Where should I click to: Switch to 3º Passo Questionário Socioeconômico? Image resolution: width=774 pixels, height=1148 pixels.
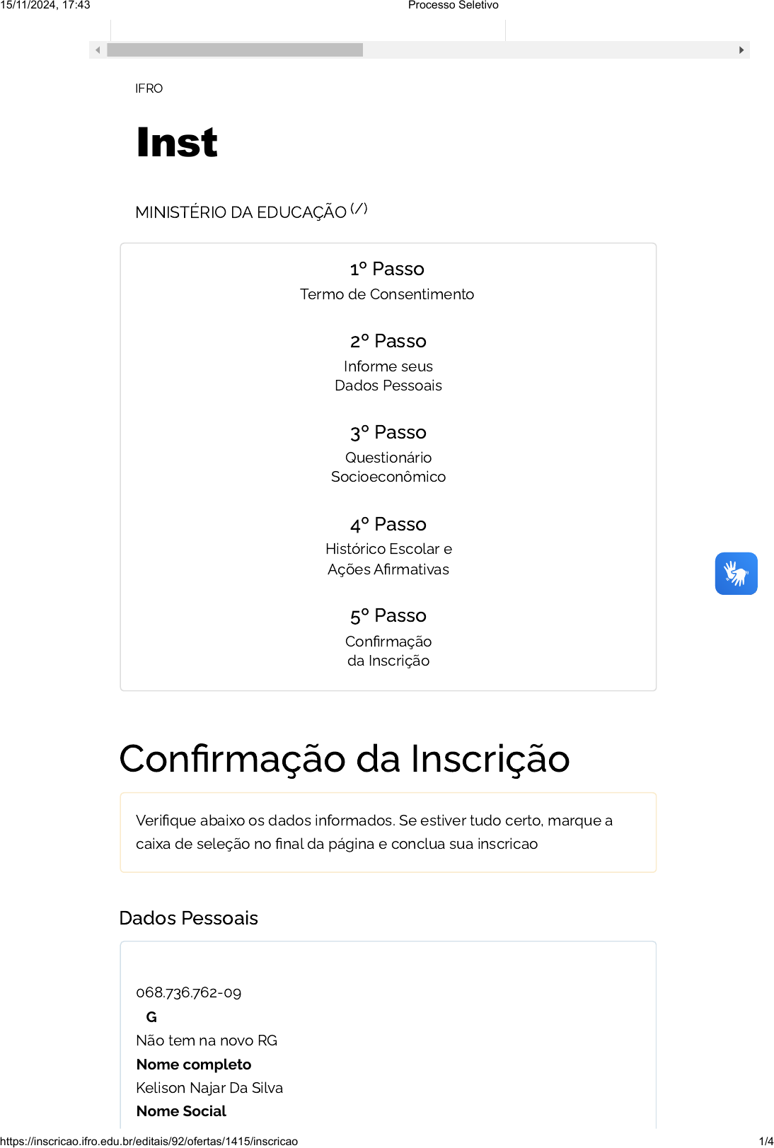tap(388, 453)
